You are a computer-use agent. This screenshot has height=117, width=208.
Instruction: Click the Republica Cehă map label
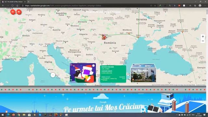point(61,14)
